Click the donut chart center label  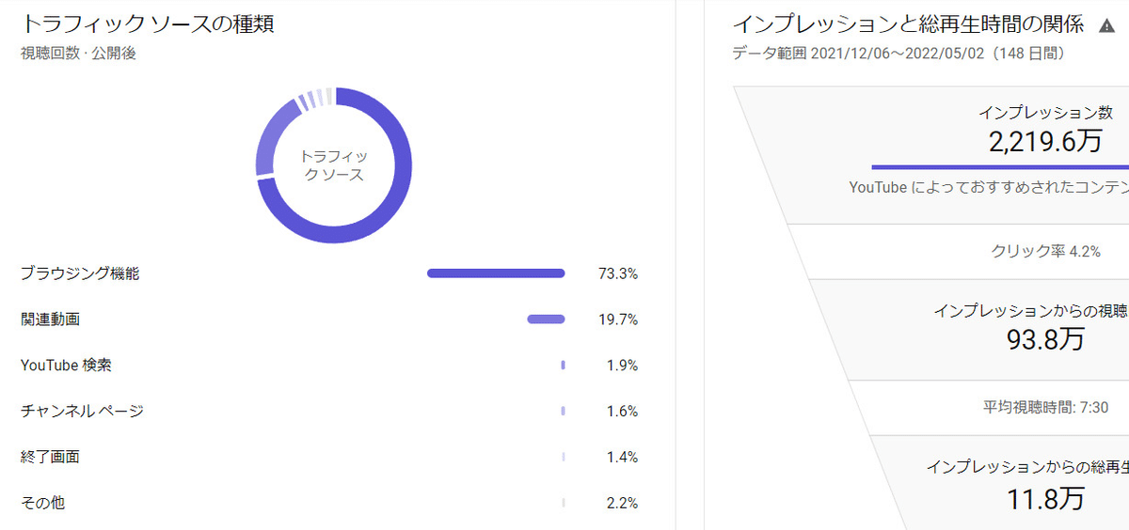tap(334, 165)
